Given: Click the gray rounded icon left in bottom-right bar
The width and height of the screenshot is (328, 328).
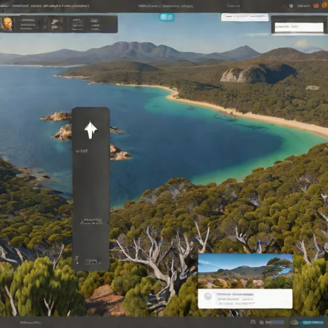Looking at the screenshot, I should (253, 322).
